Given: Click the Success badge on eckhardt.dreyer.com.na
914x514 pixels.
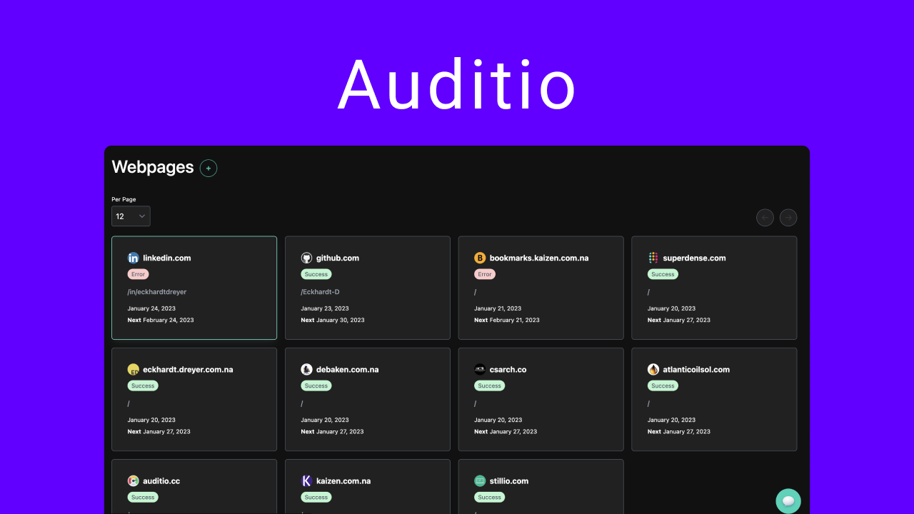Looking at the screenshot, I should click(x=143, y=385).
